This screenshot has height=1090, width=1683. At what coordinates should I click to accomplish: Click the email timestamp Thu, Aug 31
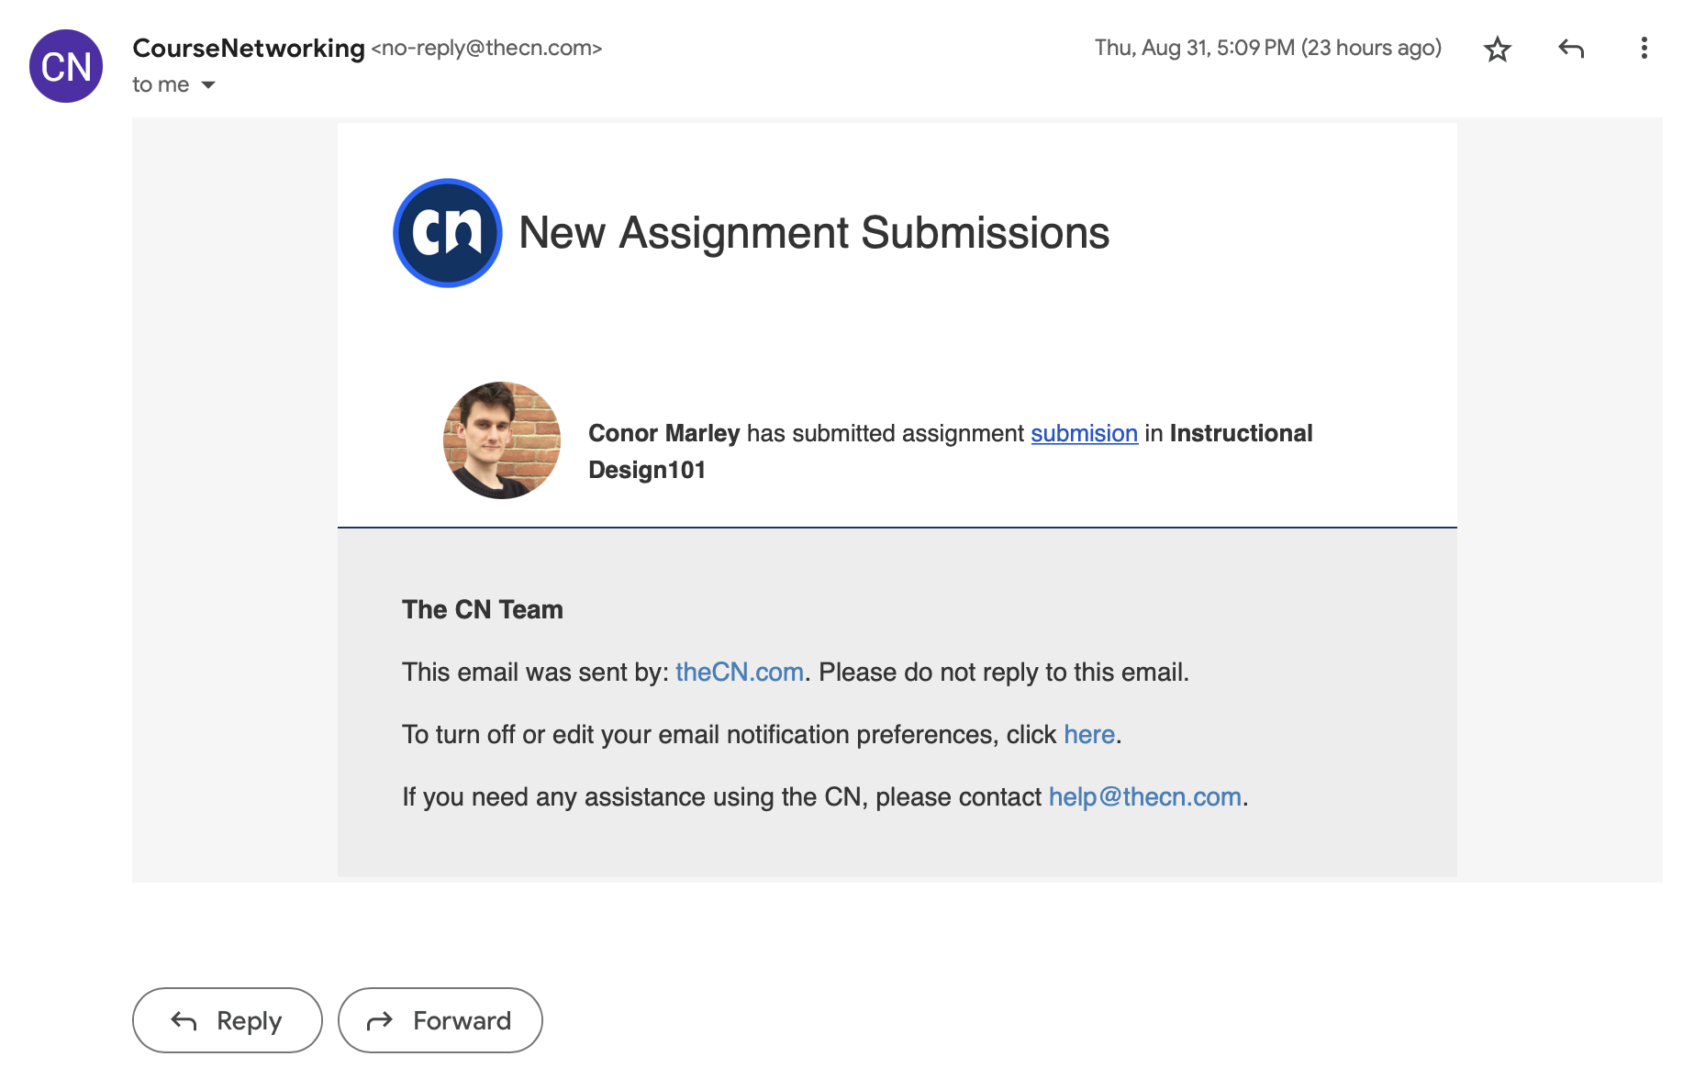(x=1267, y=48)
